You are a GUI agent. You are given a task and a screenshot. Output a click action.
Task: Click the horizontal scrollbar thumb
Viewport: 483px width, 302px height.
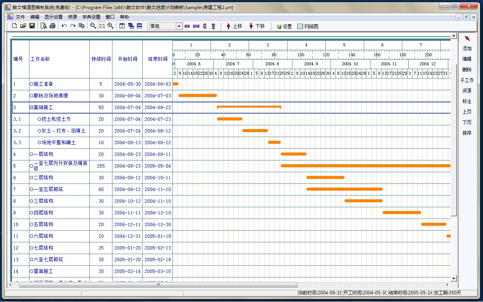click(158, 285)
